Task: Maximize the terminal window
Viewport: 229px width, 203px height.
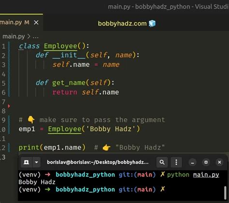Action: click(x=206, y=162)
